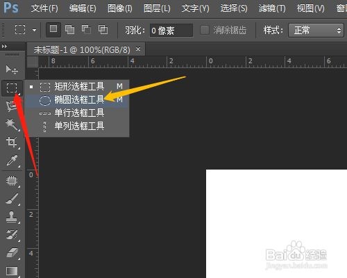Viewport: 347px width, 278px height.
Task: Click the Photoshop Ps logo
Action: 11,8
